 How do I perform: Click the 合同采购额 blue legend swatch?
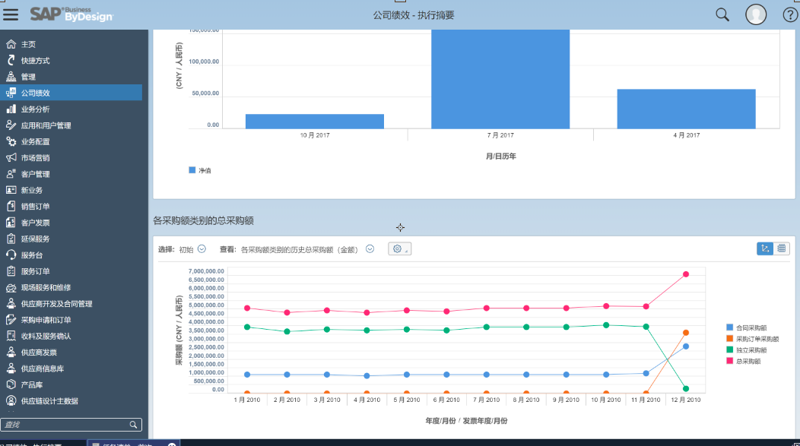click(730, 327)
